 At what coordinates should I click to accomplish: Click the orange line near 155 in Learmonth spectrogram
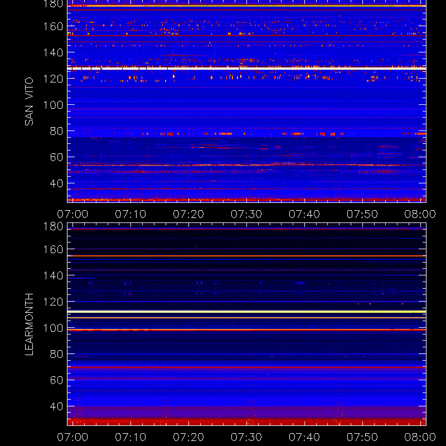[x=246, y=256]
